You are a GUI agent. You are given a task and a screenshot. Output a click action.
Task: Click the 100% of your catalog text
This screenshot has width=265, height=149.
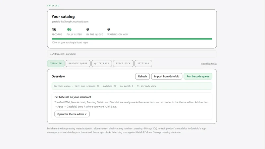pyautogui.click(x=70, y=43)
